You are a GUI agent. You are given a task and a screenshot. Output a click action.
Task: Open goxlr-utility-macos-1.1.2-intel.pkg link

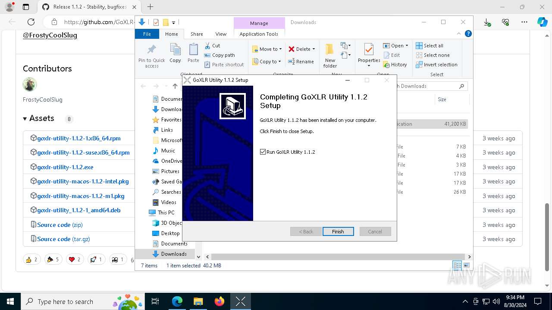pyautogui.click(x=83, y=181)
